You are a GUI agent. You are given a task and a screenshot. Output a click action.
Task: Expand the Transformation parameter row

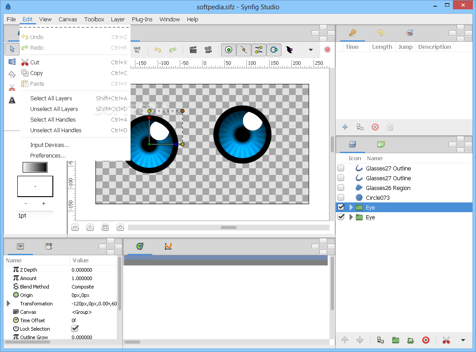(8, 304)
